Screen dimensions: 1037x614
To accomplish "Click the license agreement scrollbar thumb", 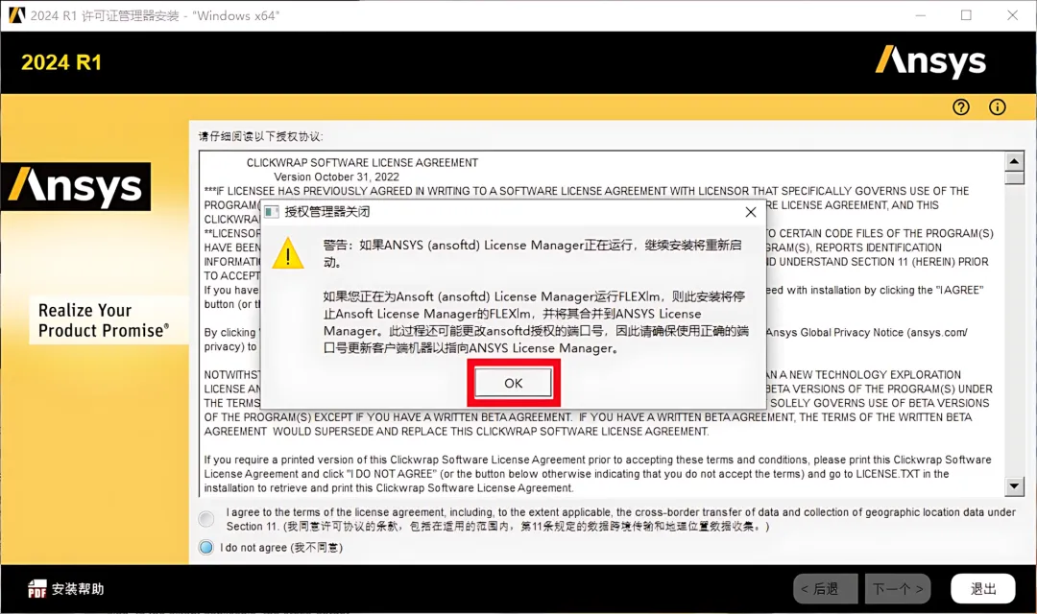I will click(1014, 177).
